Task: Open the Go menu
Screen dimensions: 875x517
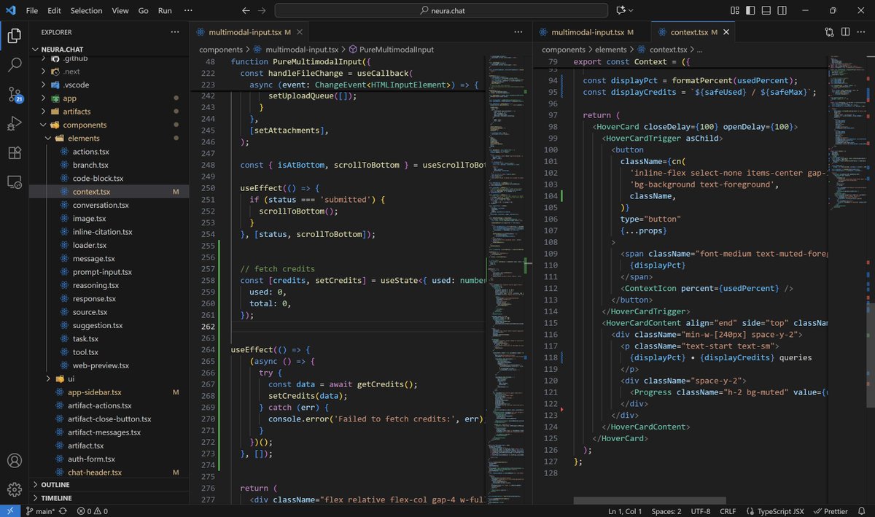Action: point(144,11)
